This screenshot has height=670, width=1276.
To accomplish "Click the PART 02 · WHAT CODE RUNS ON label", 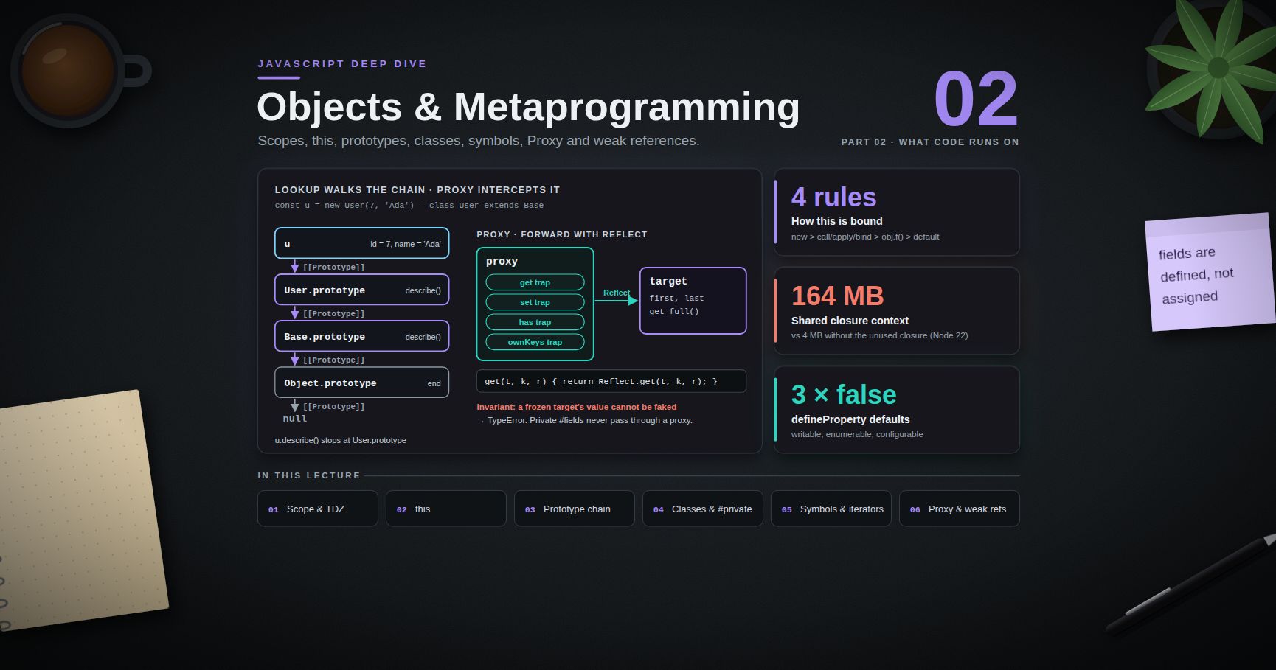I will [x=930, y=142].
